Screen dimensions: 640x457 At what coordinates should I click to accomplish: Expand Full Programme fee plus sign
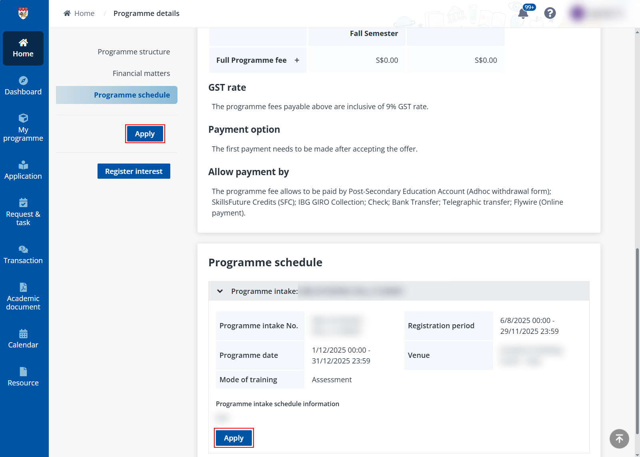pos(297,60)
